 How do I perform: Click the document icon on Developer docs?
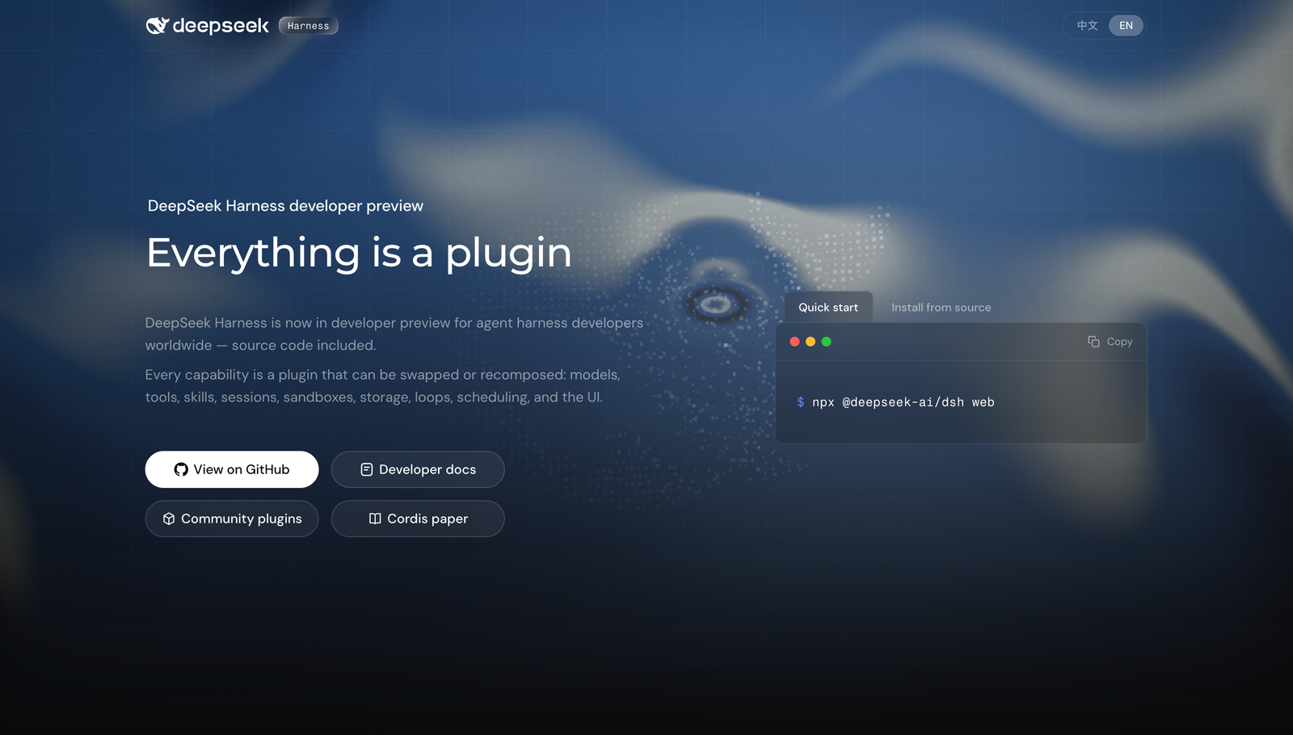click(x=366, y=469)
